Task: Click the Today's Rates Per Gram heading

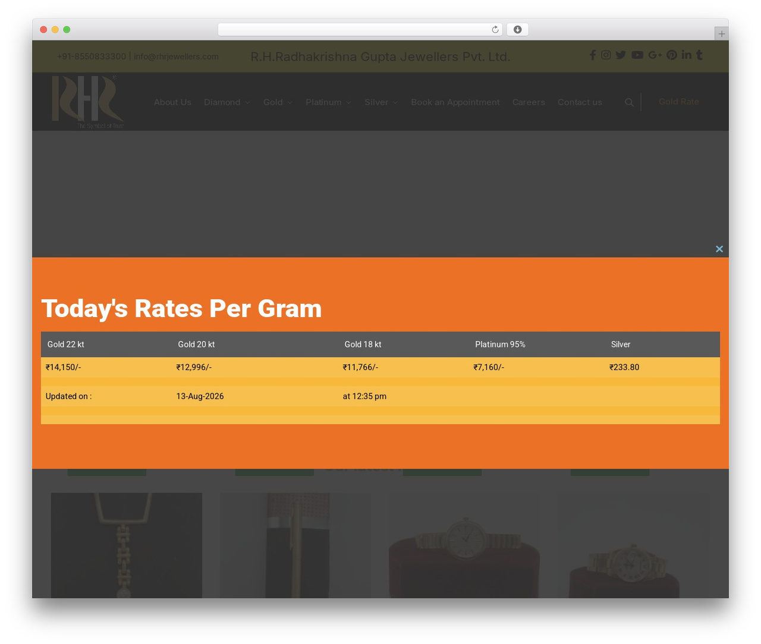Action: [181, 308]
